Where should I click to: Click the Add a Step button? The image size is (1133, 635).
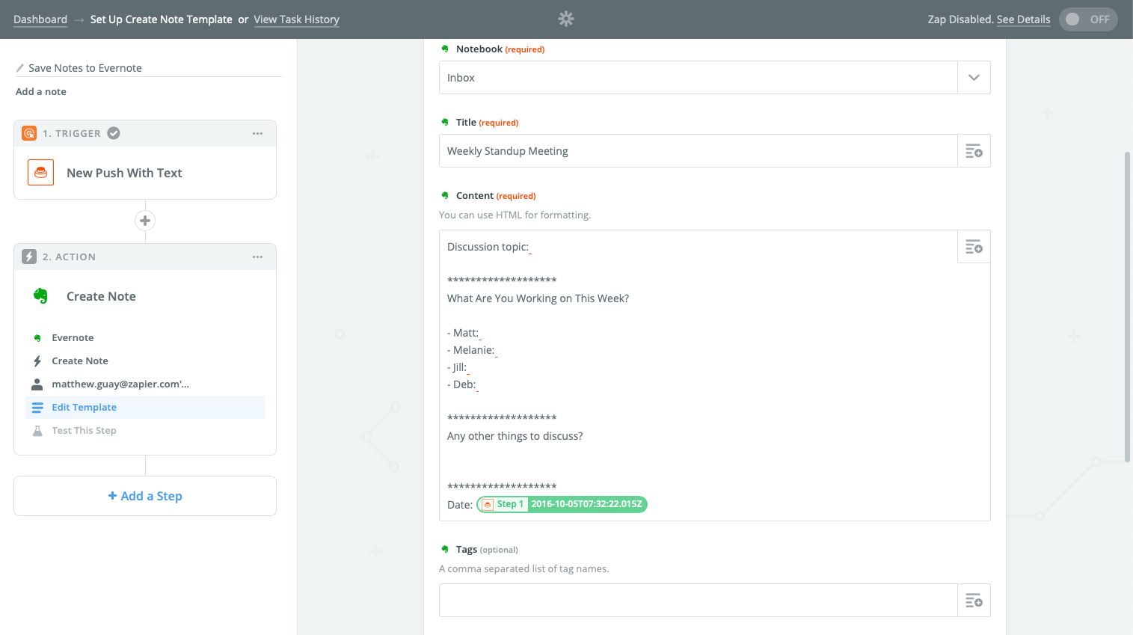click(145, 496)
